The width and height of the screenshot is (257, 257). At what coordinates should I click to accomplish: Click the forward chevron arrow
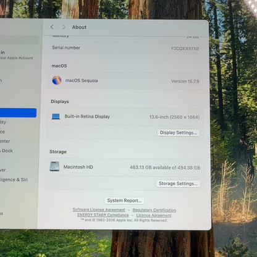click(64, 27)
